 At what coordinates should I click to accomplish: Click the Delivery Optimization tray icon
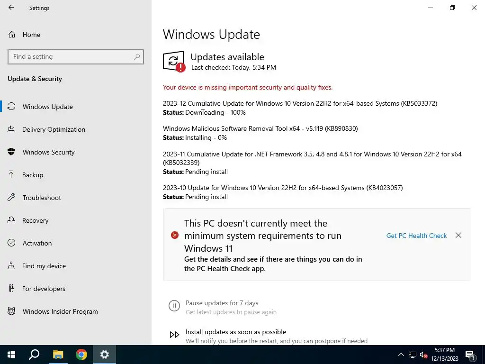tap(11, 129)
